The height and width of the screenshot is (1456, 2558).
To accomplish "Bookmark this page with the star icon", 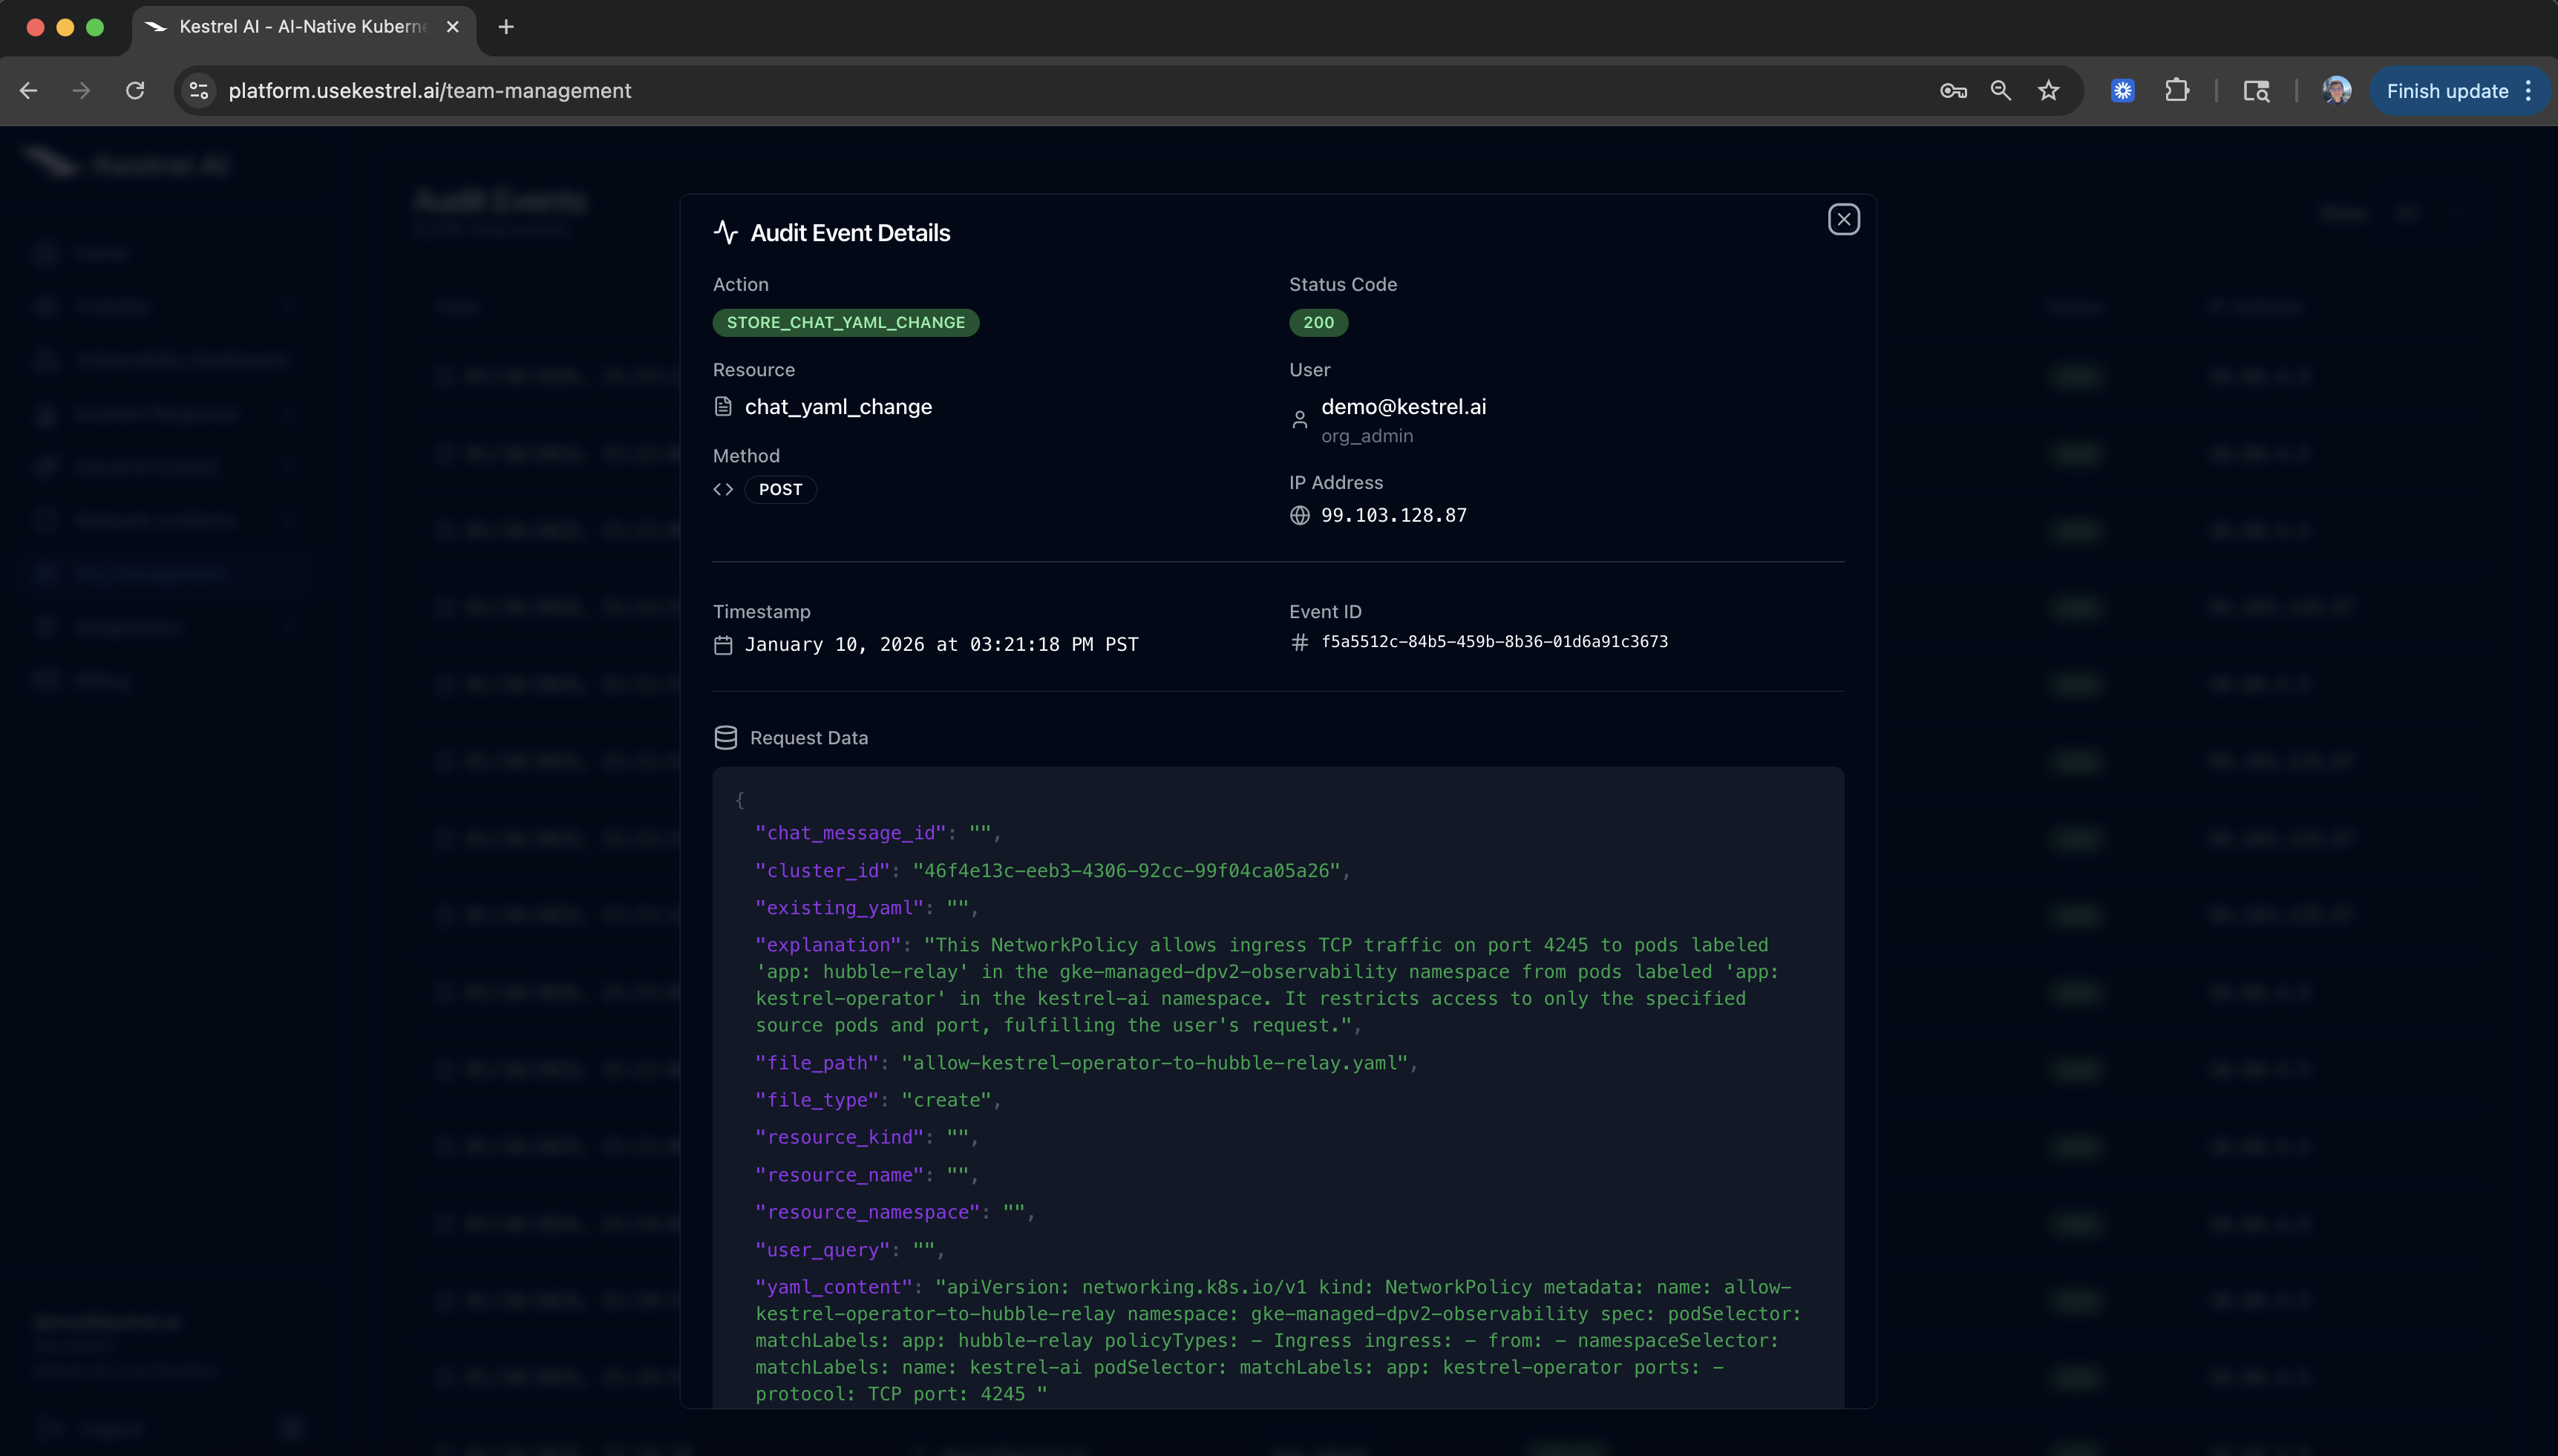I will click(x=2048, y=90).
